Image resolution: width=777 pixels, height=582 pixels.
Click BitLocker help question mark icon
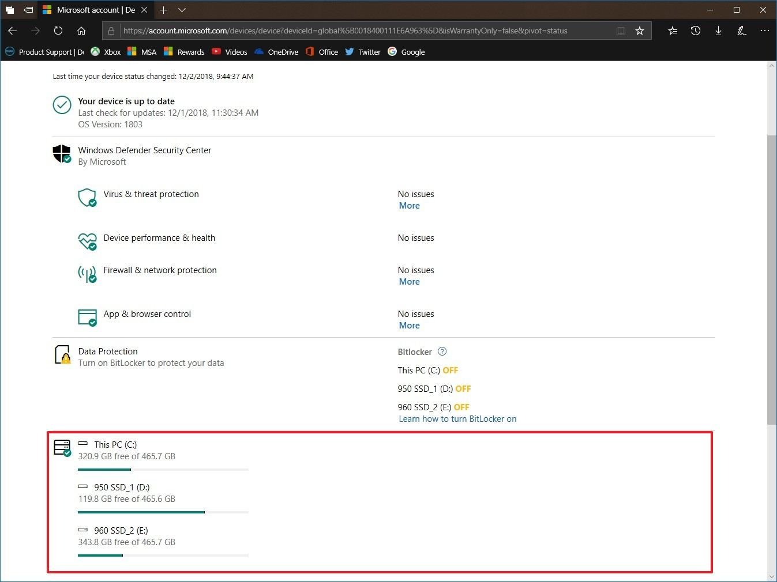point(442,352)
